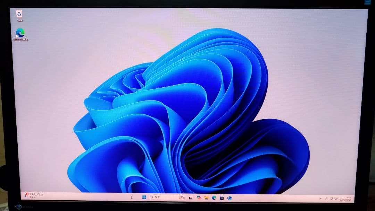
Task: Open the speaker volume icon in system tray
Action: (336, 198)
